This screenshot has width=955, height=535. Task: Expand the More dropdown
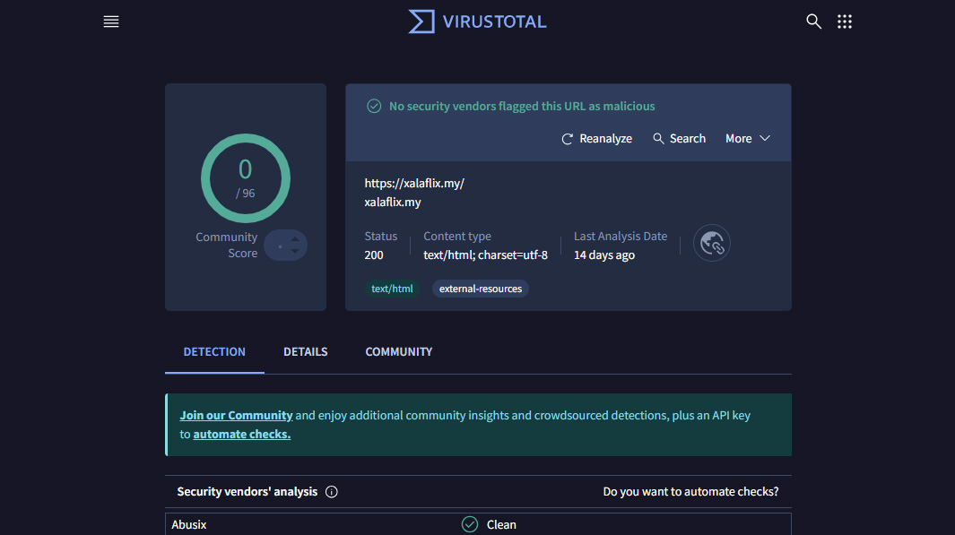click(x=748, y=139)
